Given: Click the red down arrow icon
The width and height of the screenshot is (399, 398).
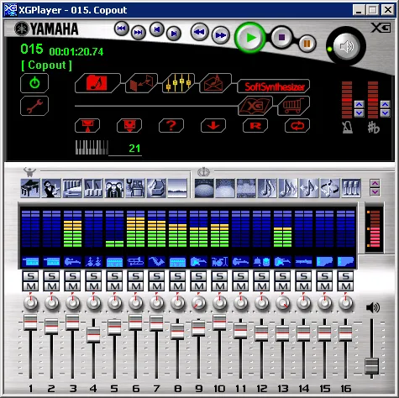Looking at the screenshot, I should coord(213,126).
